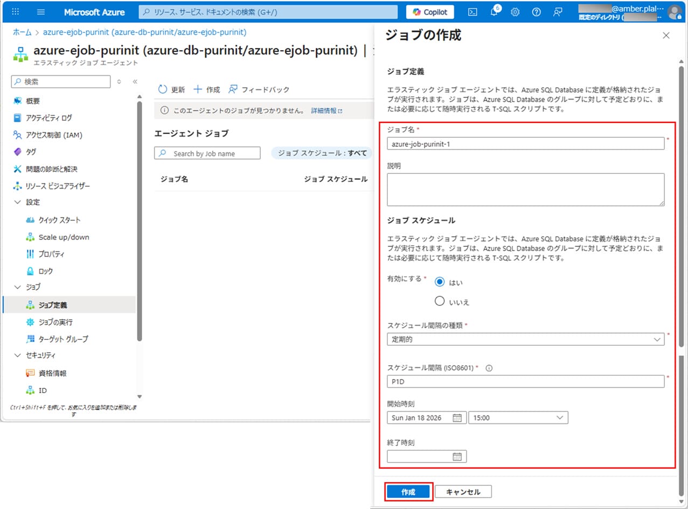Screen dimensions: 688x509
Task: Click info icon next to スケジュール間隔
Action: click(x=489, y=368)
